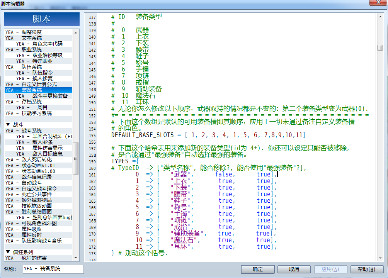Select script YEA - 属性伤害显示
Image resolution: width=388 pixels, height=278 pixels.
click(x=38, y=148)
